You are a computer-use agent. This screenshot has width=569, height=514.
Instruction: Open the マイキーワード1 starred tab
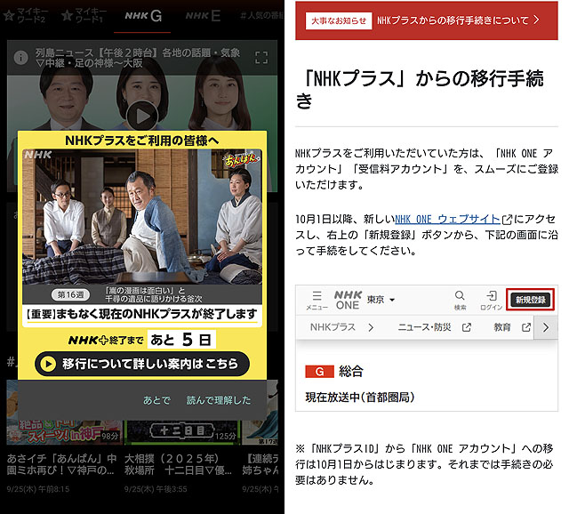pyautogui.click(x=84, y=16)
